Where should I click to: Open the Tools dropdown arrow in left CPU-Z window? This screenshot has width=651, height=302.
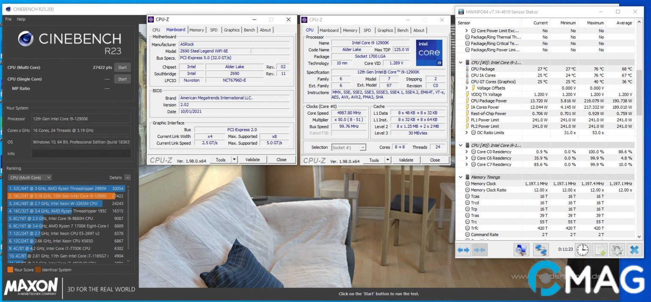pos(234,160)
